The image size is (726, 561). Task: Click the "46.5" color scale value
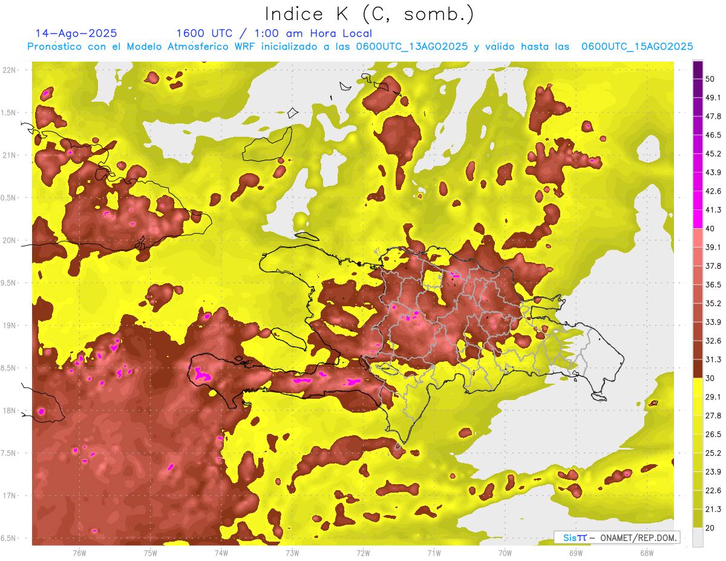click(x=713, y=135)
